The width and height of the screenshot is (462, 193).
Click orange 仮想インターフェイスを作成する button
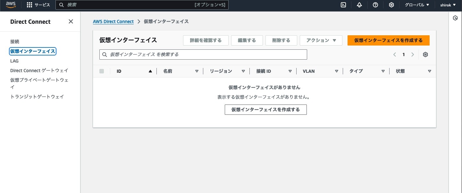pos(389,40)
